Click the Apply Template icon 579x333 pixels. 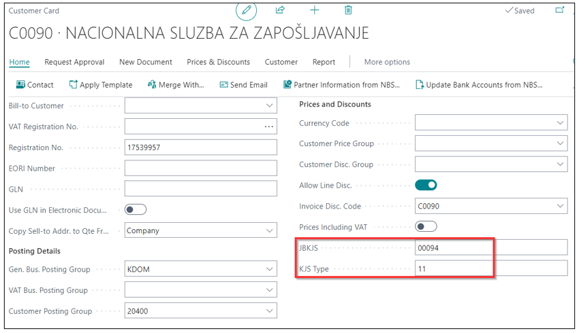[74, 85]
